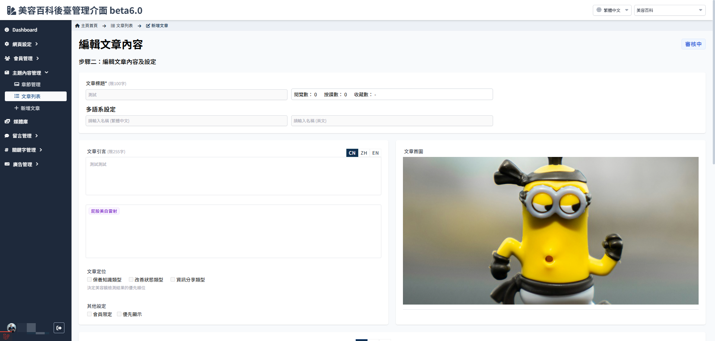Click the 網頁設定 gear icon
The height and width of the screenshot is (341, 715).
pos(7,44)
